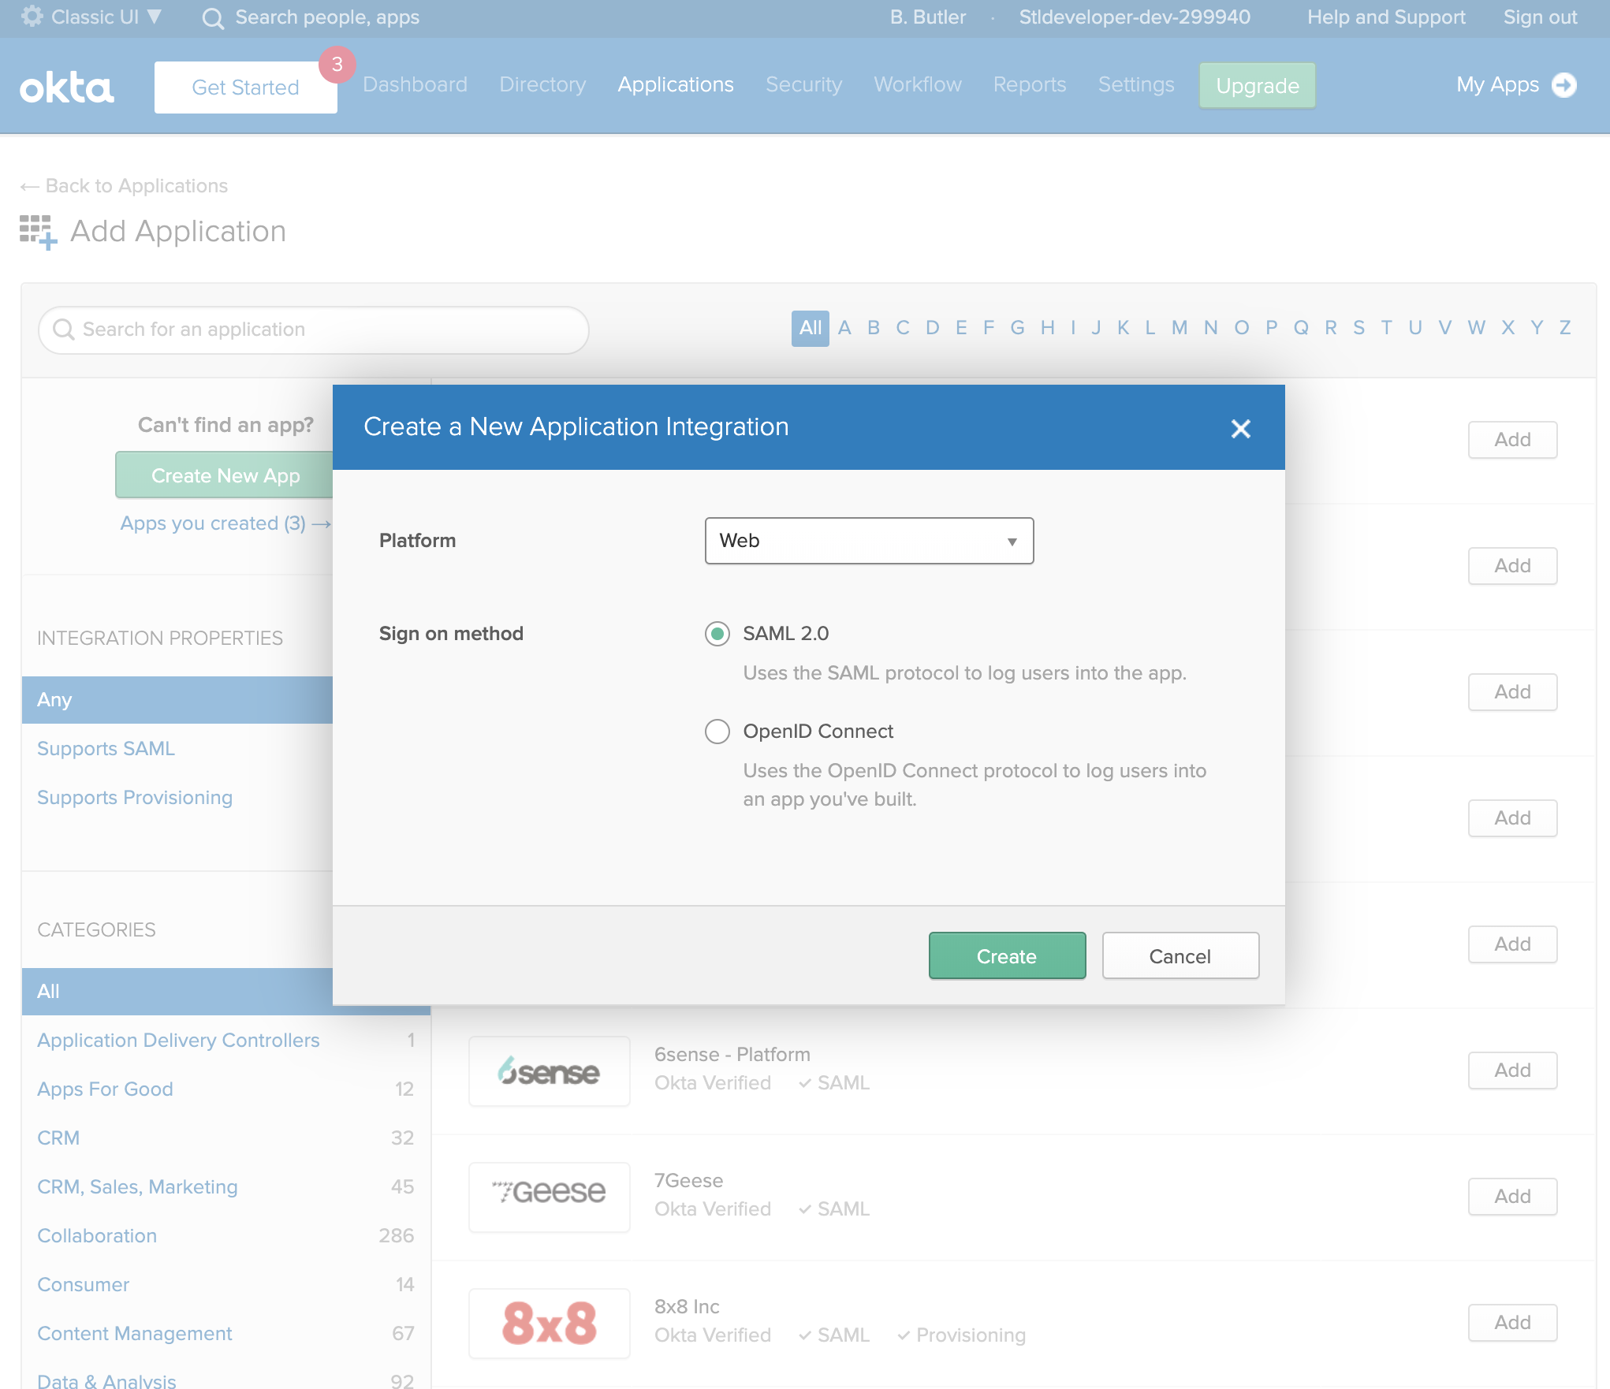Select the Consumer category

(84, 1285)
